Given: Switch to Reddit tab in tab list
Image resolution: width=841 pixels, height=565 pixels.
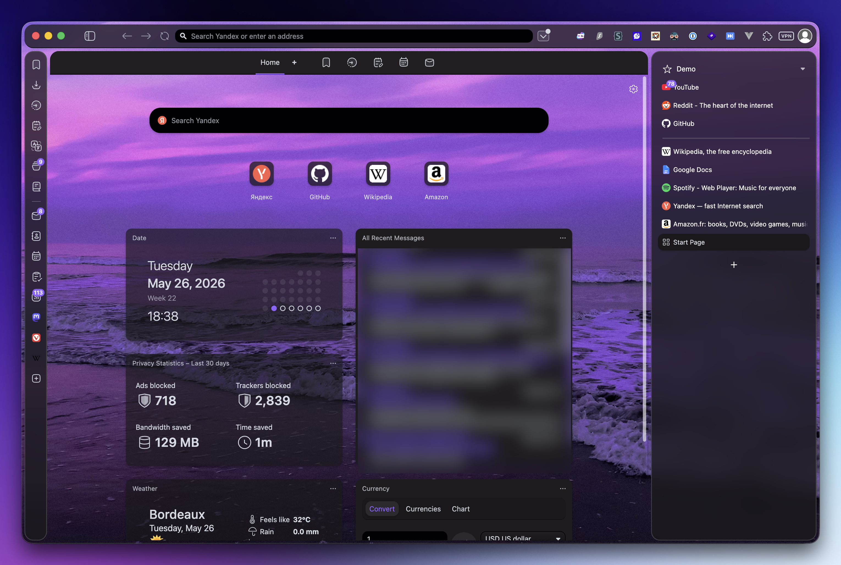Looking at the screenshot, I should pos(734,105).
